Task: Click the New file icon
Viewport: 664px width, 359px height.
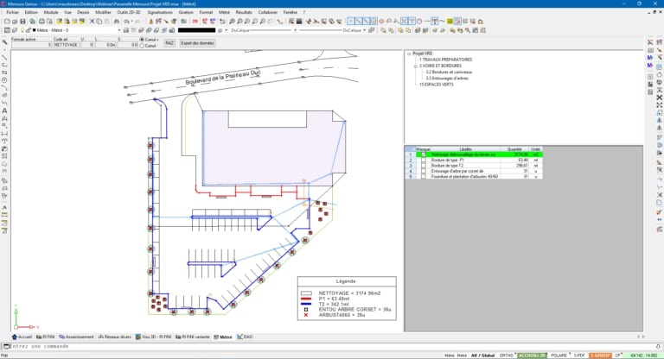Action: [x=5, y=21]
